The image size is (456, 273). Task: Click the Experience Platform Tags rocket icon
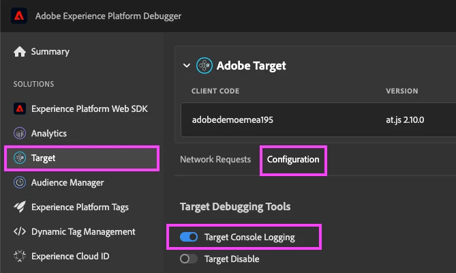coord(20,207)
